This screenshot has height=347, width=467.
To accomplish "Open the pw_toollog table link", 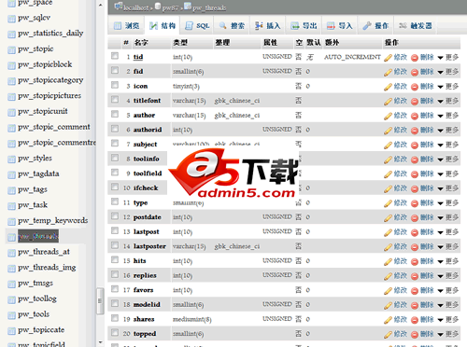I will point(37,298).
